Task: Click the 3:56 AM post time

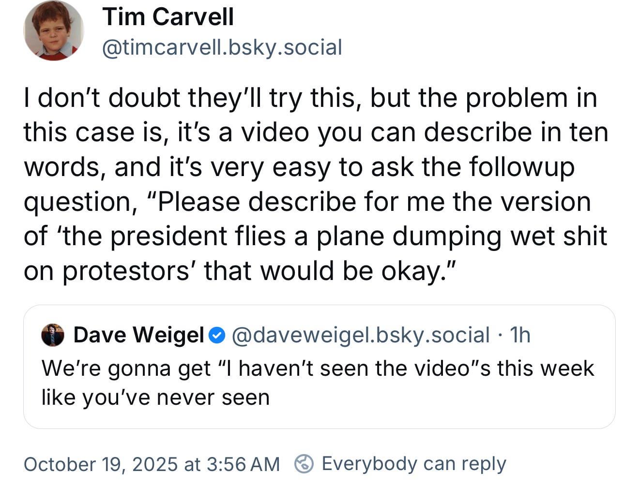Action: (243, 464)
